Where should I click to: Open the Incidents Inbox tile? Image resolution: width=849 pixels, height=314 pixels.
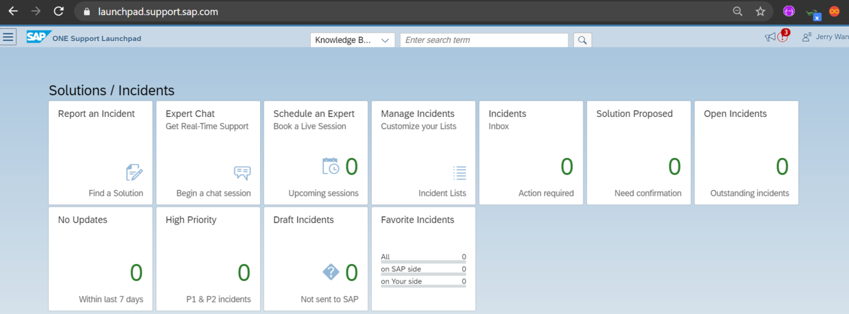(531, 153)
